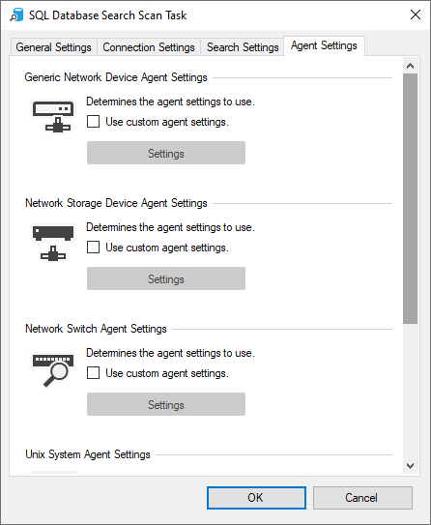Image resolution: width=431 pixels, height=525 pixels.
Task: Click Settings button under Network Switch
Action: click(x=166, y=404)
